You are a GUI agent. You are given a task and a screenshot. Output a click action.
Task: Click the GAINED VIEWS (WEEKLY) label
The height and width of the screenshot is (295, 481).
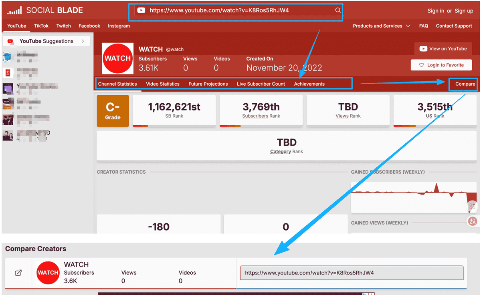[380, 223]
